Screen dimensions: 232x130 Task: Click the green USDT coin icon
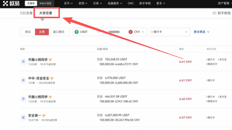pos(77,32)
